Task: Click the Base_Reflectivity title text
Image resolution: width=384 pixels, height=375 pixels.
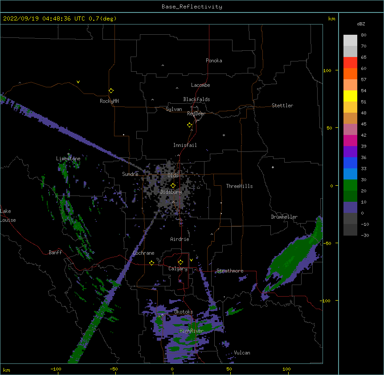Action: click(x=192, y=7)
